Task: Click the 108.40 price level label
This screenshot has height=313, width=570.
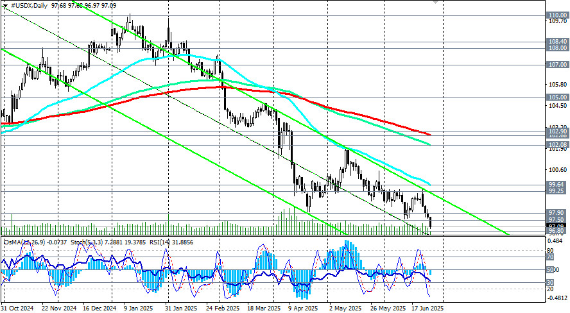Action: click(x=558, y=42)
